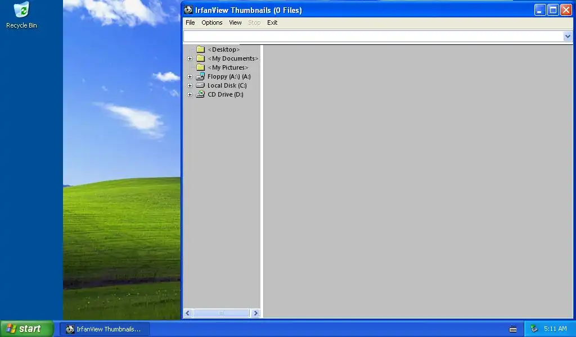Select the Local Disk (C:) label
The image size is (576, 337).
click(227, 85)
